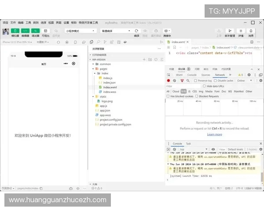Click the network Filter input field
The height and width of the screenshot is (211, 264).
tap(183, 86)
